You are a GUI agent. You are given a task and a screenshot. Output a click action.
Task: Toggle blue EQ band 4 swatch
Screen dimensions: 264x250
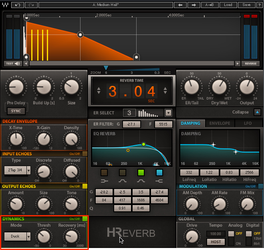(x=159, y=173)
